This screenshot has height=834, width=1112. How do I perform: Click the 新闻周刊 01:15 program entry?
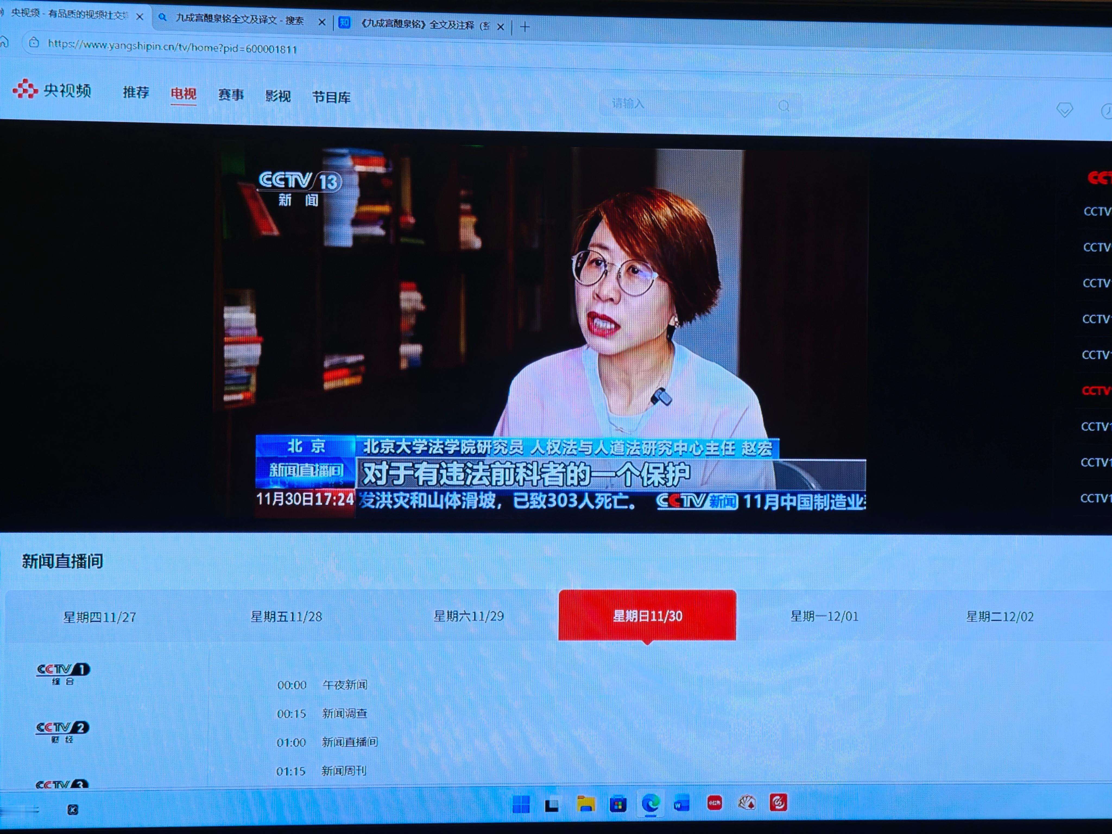click(x=344, y=771)
